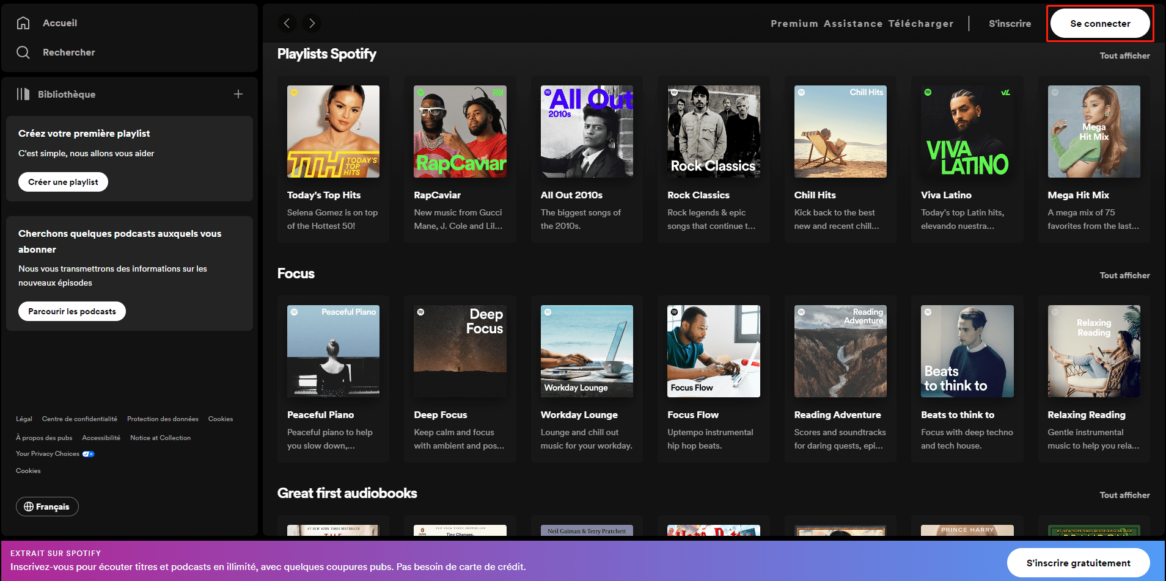Viewport: 1166px width, 581px height.
Task: Go forward with the right arrow
Action: coord(312,23)
